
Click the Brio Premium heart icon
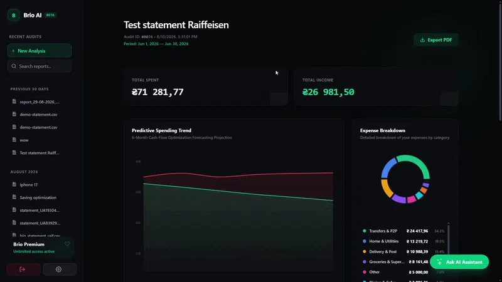[x=67, y=244]
